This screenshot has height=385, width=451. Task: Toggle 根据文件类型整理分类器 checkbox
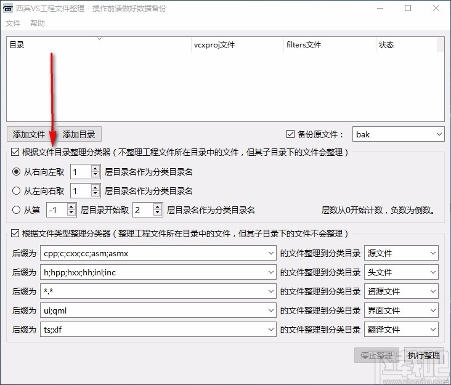click(x=15, y=233)
